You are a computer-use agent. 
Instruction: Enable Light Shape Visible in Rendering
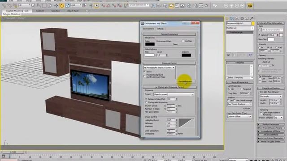click(261, 114)
